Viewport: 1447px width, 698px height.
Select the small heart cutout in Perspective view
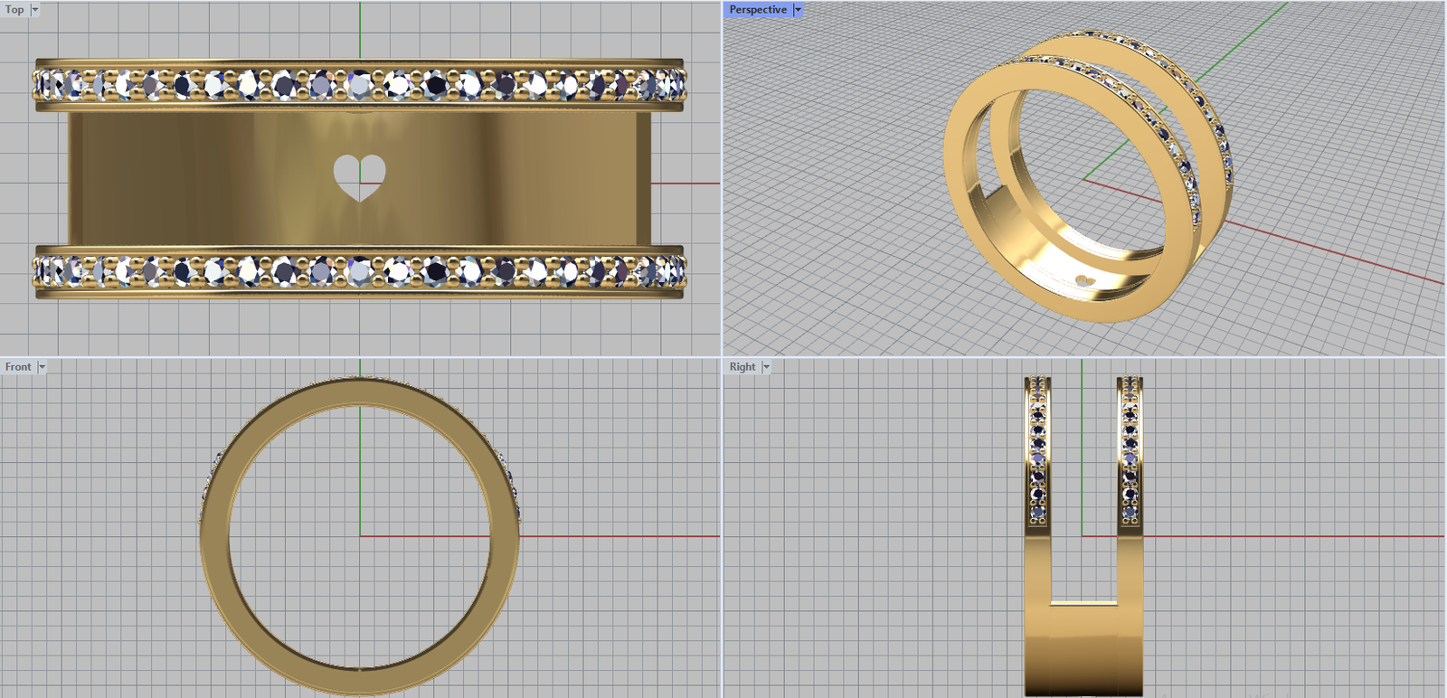point(1085,281)
